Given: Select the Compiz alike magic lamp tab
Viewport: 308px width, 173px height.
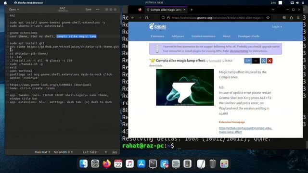Looking at the screenshot, I should (x=166, y=10).
